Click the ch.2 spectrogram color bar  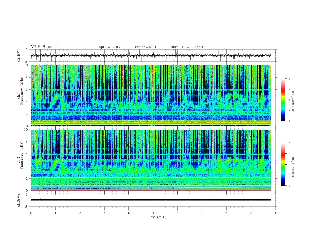[x=283, y=164]
